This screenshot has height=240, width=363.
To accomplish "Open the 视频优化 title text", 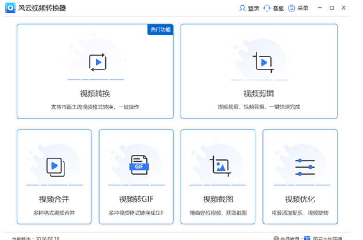I will coord(300,199).
